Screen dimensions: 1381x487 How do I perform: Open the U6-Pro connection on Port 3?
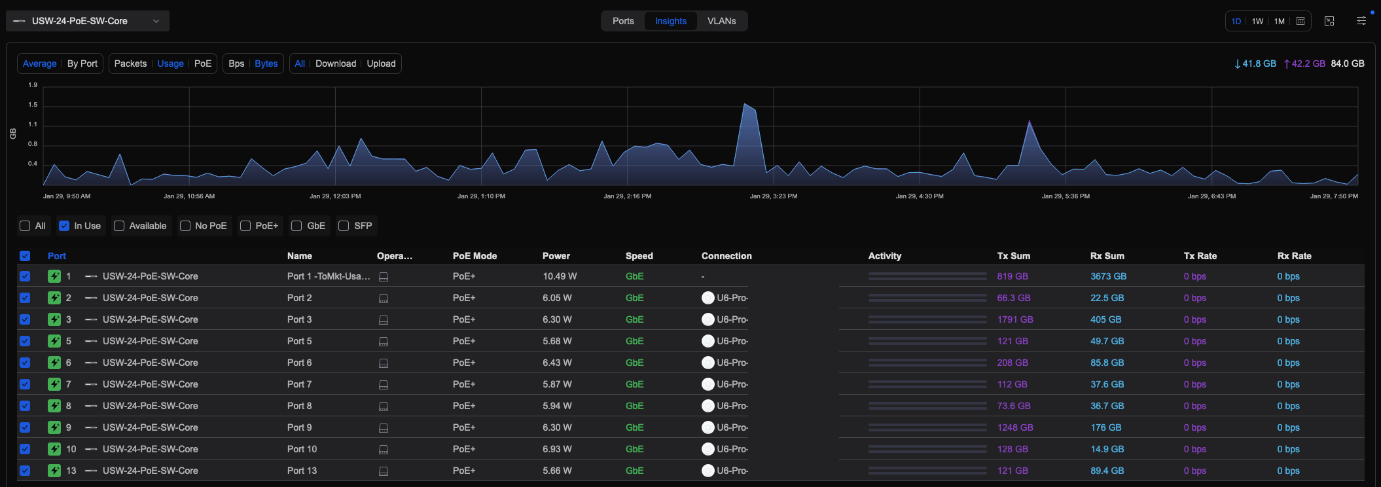coord(725,319)
